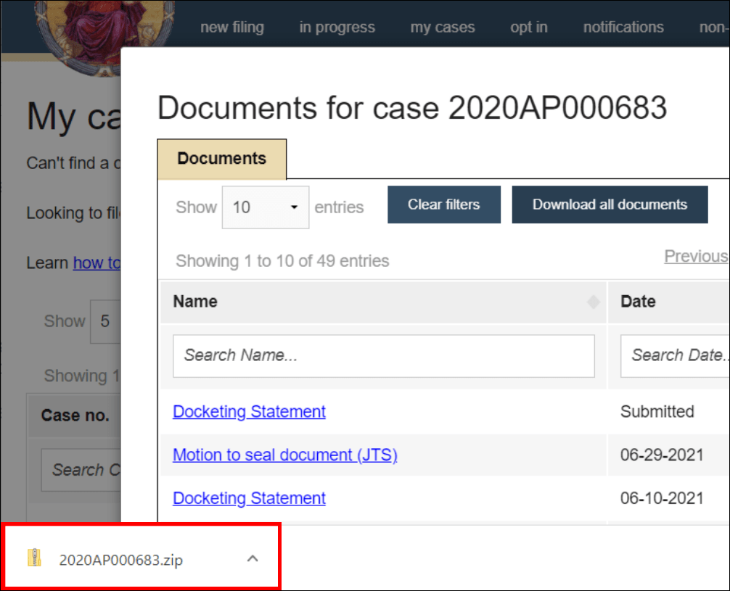Click the Search Name input field
Image resolution: width=730 pixels, height=591 pixels.
(x=385, y=355)
